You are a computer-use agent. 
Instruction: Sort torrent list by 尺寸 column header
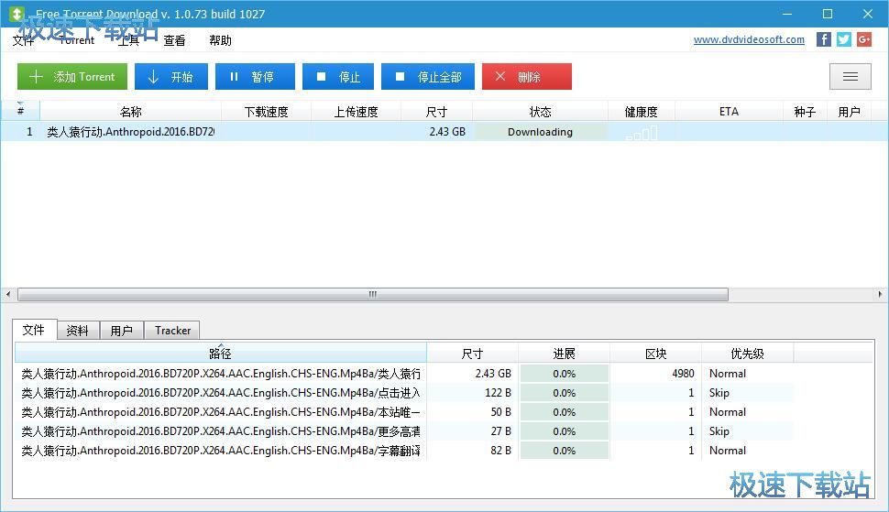pos(436,112)
